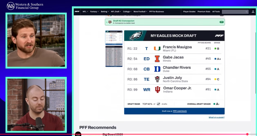Open Premium Stats from the navbar
This screenshot has width=257, height=136.
pyautogui.click(x=204, y=12)
